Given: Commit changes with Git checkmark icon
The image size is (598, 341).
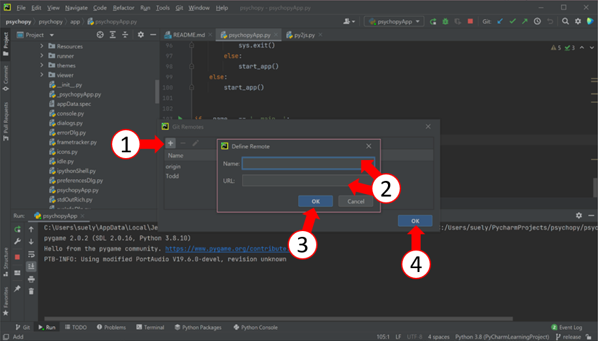Looking at the screenshot, I should coord(512,21).
